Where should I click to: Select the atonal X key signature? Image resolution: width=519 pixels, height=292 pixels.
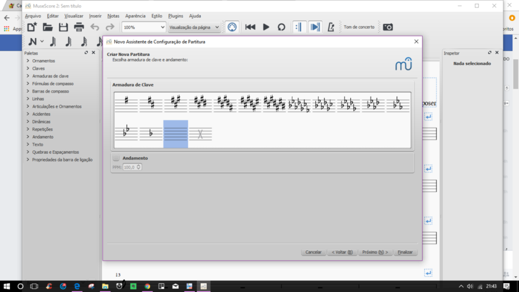[200, 134]
